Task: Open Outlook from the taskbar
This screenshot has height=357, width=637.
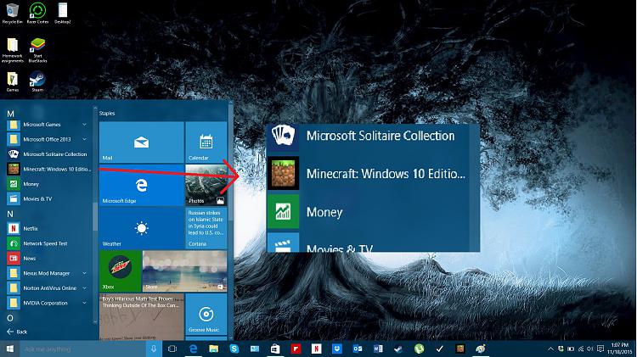Action: click(358, 349)
